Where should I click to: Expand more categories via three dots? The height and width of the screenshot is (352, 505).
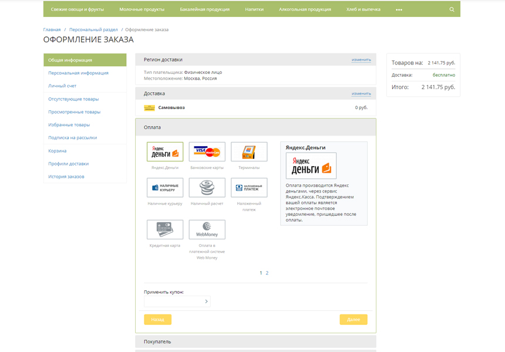[399, 9]
